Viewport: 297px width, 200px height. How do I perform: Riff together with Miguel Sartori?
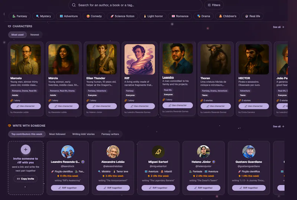click(x=158, y=188)
